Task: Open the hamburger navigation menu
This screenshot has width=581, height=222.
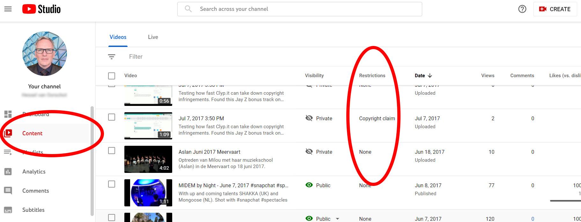Action: click(x=8, y=9)
